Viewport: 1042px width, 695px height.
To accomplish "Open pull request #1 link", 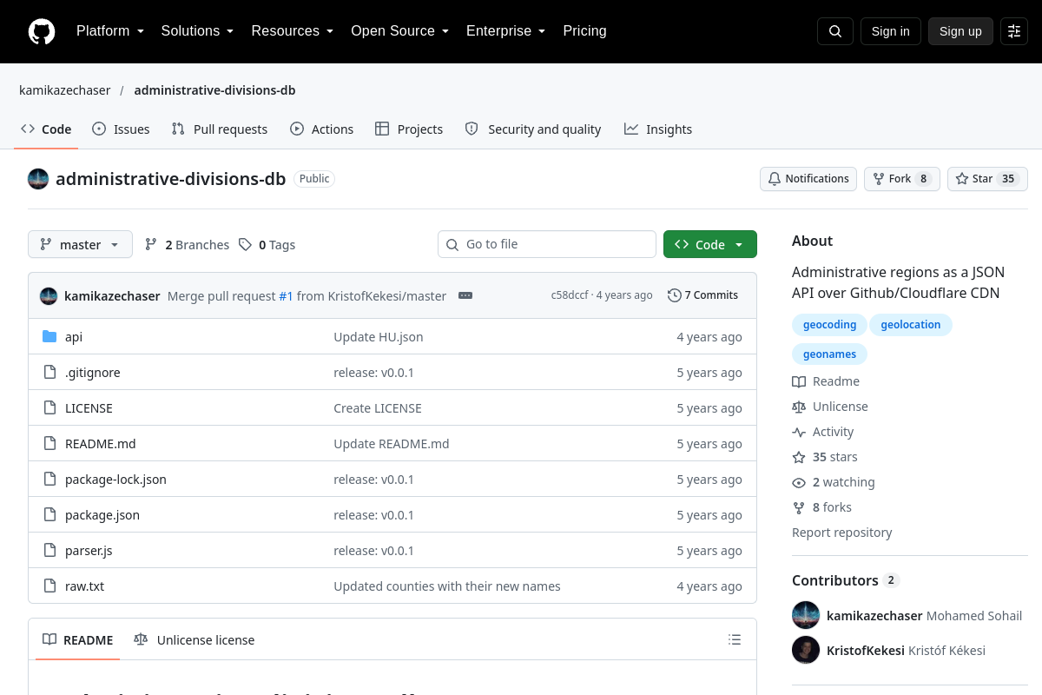I will tap(286, 296).
